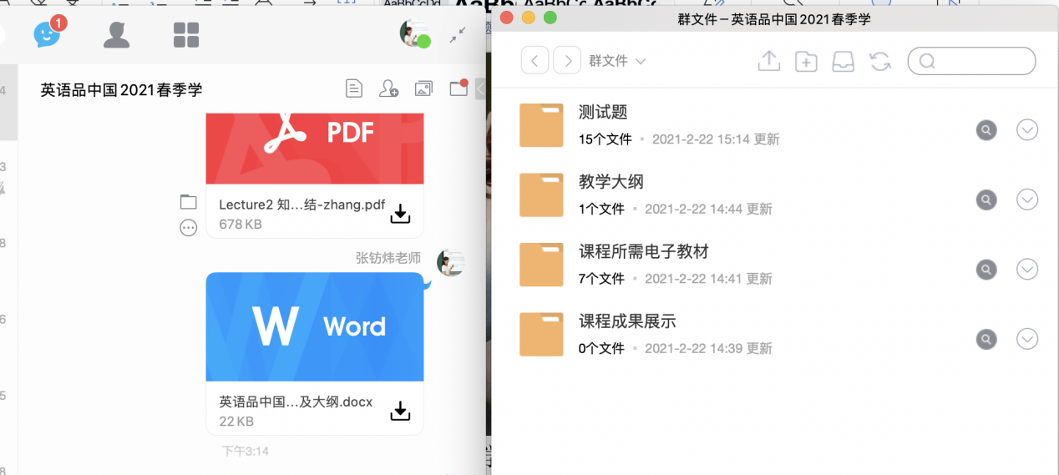Open the group announcements document icon
The height and width of the screenshot is (475, 1059).
pos(354,88)
